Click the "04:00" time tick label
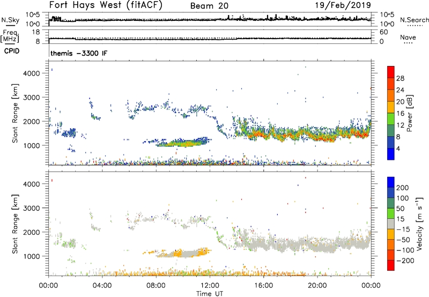 [x=102, y=286]
